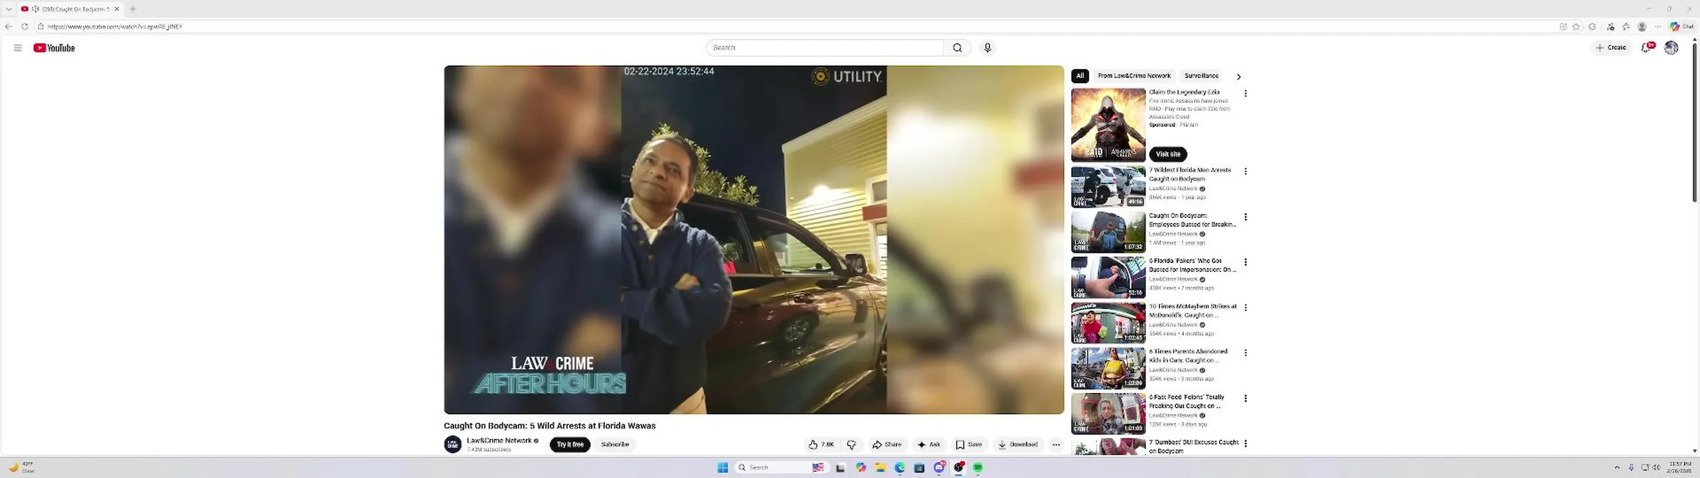Screen dimensions: 1700x478
Task: Open options for 6 Times Parents Abandoned video
Action: [x=1246, y=353]
